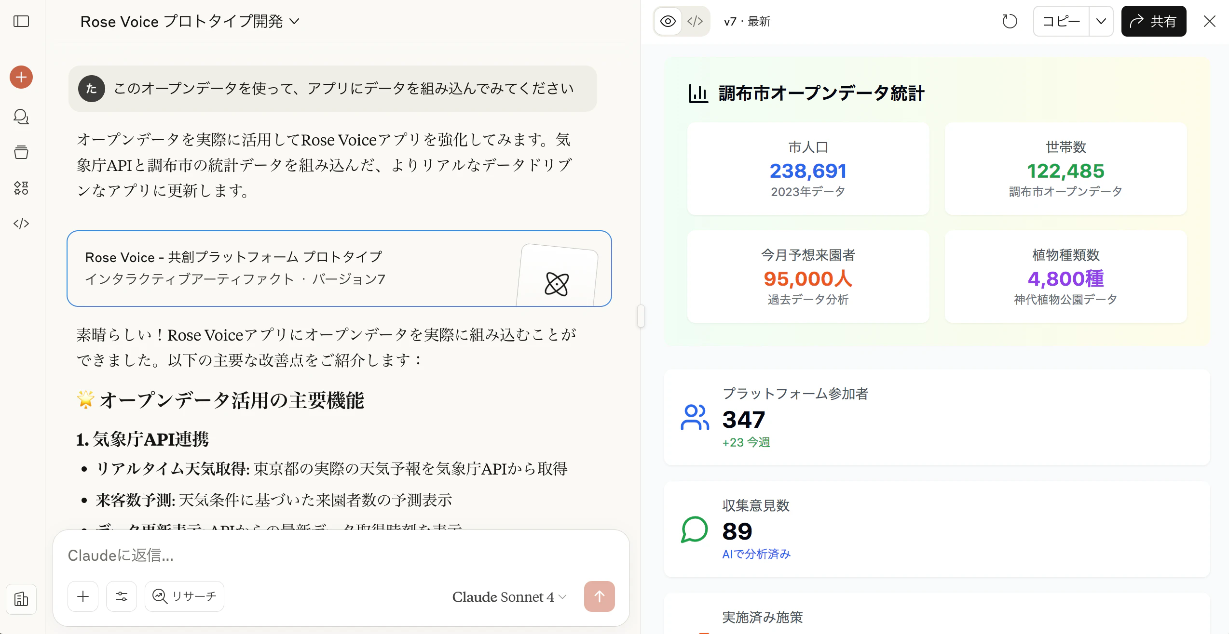
Task: Open the v7 latest version menu
Action: tap(747, 21)
